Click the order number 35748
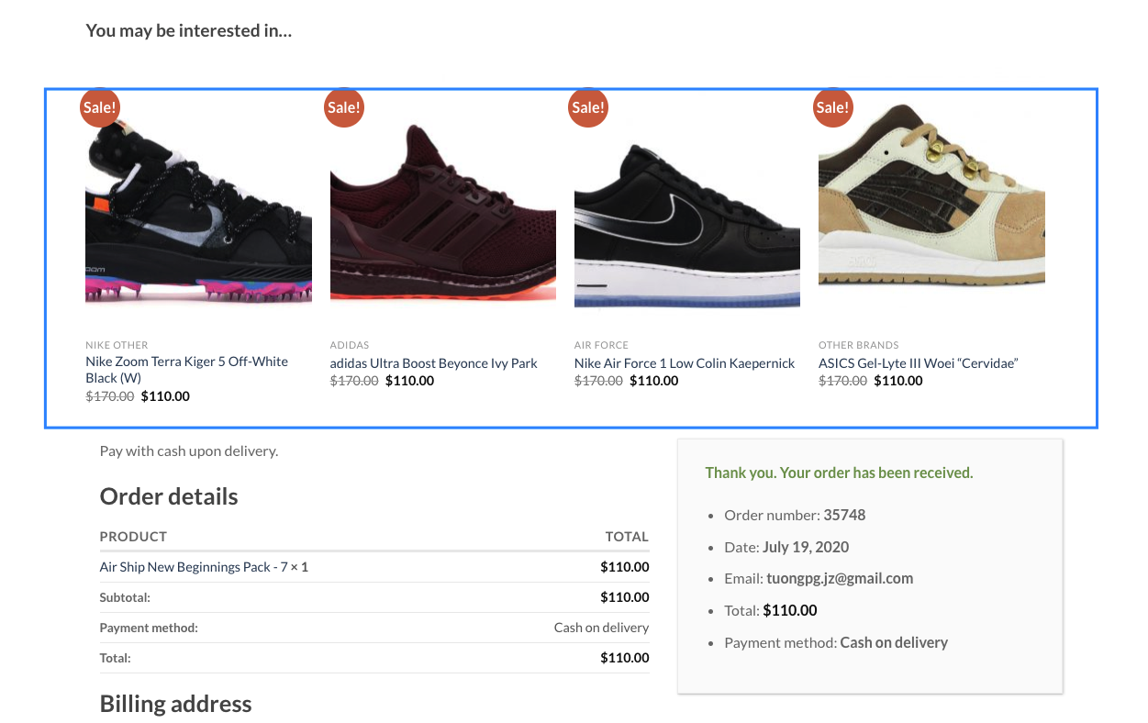The width and height of the screenshot is (1148, 723). (x=844, y=515)
